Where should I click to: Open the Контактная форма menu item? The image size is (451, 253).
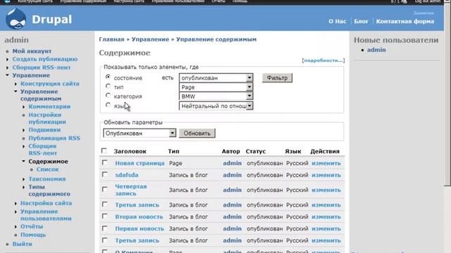click(x=405, y=21)
